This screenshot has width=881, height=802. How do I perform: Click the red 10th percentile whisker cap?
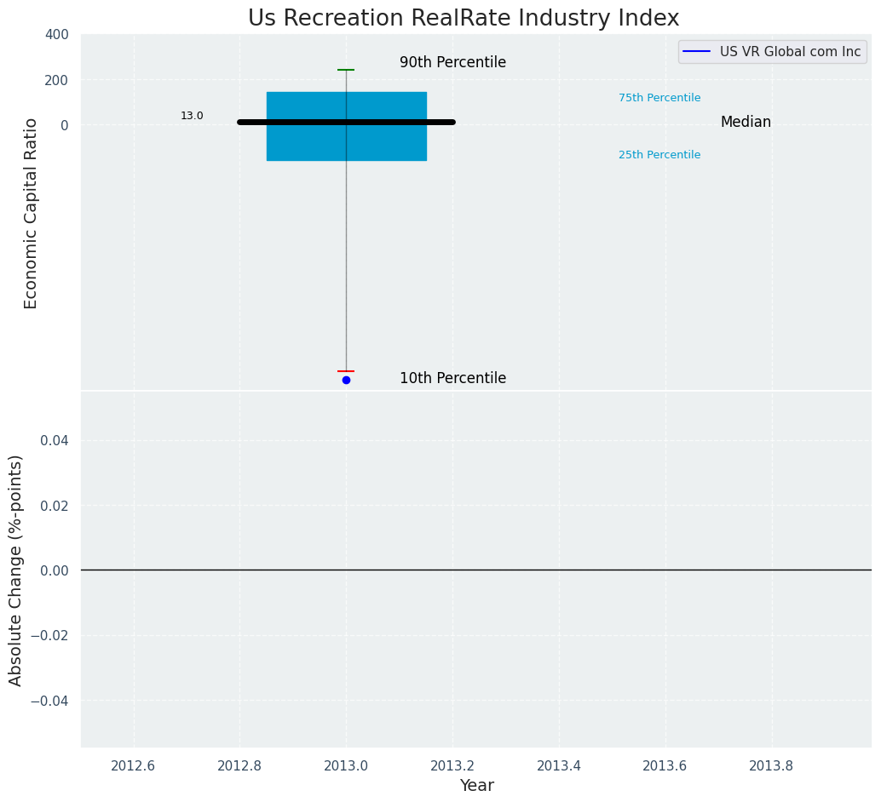(346, 371)
